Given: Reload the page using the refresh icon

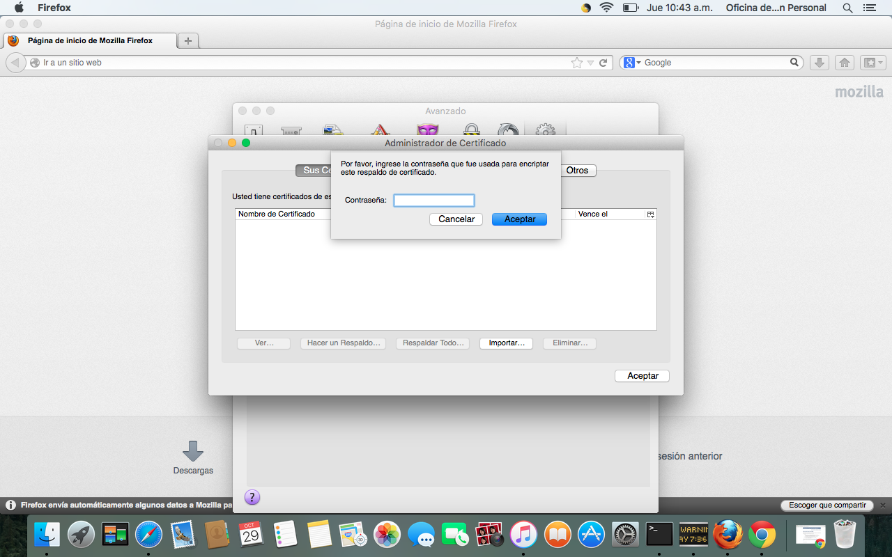Looking at the screenshot, I should tap(603, 63).
